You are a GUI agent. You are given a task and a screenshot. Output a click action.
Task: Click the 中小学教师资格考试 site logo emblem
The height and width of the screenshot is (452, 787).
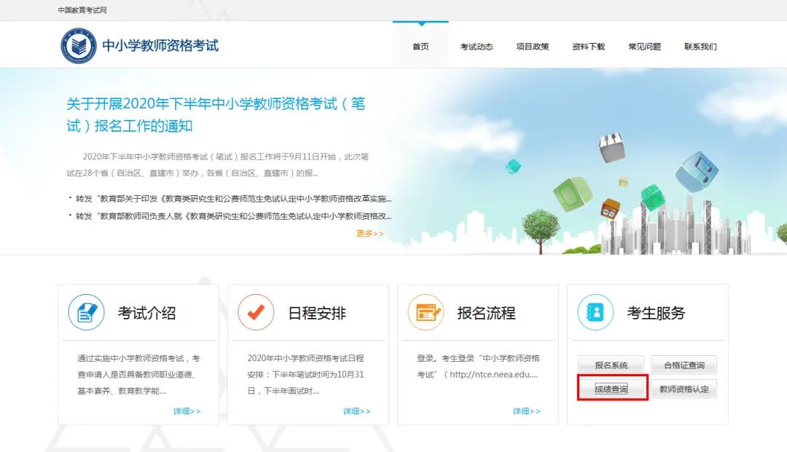click(x=79, y=46)
